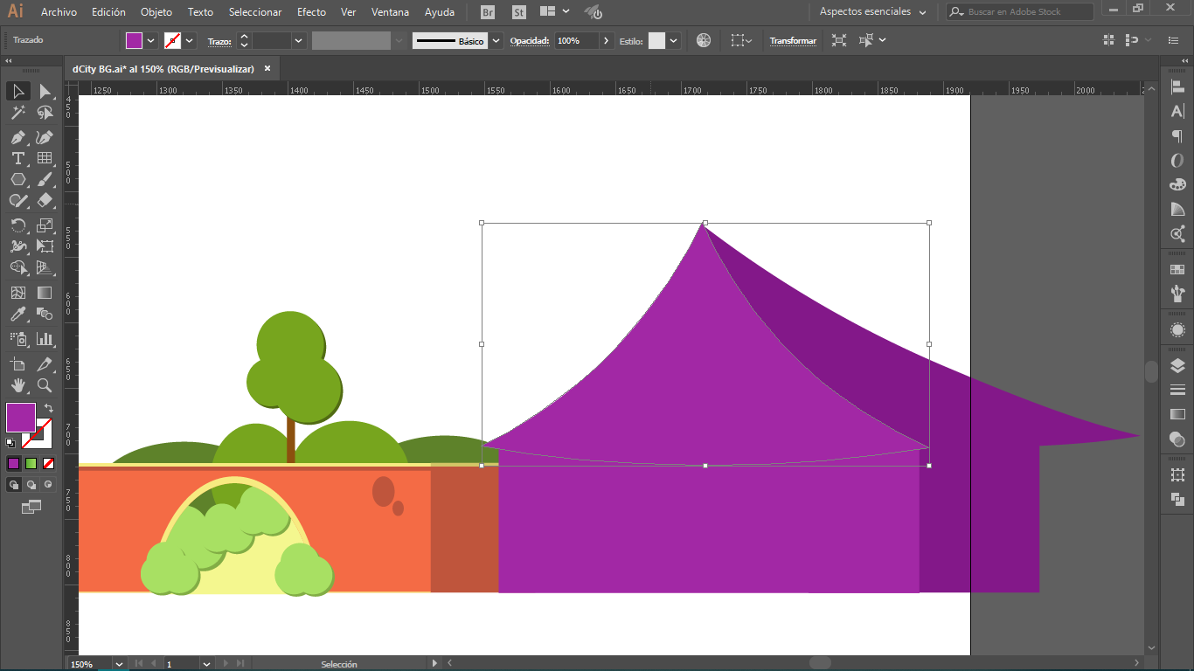Select the Magic Wand tool
The width and height of the screenshot is (1194, 671).
pyautogui.click(x=18, y=113)
